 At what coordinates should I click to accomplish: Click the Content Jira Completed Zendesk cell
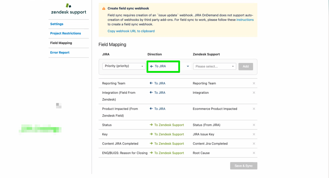click(x=210, y=144)
